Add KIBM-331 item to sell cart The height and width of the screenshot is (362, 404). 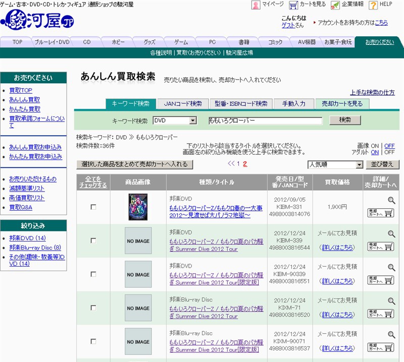pyautogui.click(x=381, y=213)
